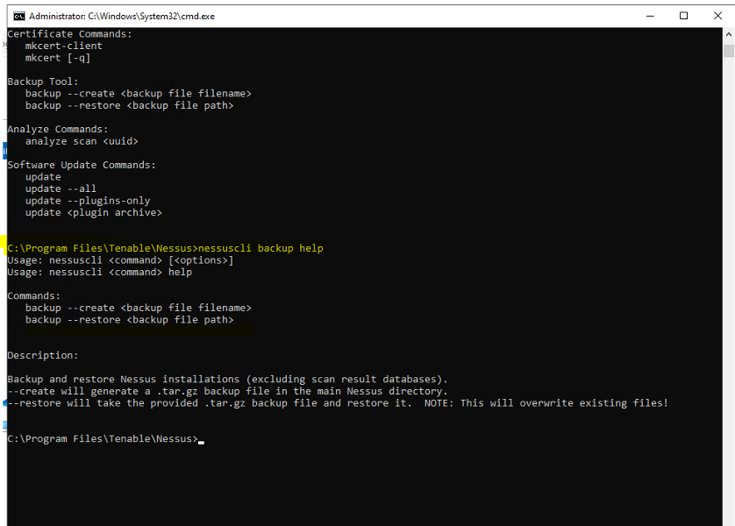Click 'backup --restore' line under Commands
The image size is (735, 526).
[x=130, y=320]
